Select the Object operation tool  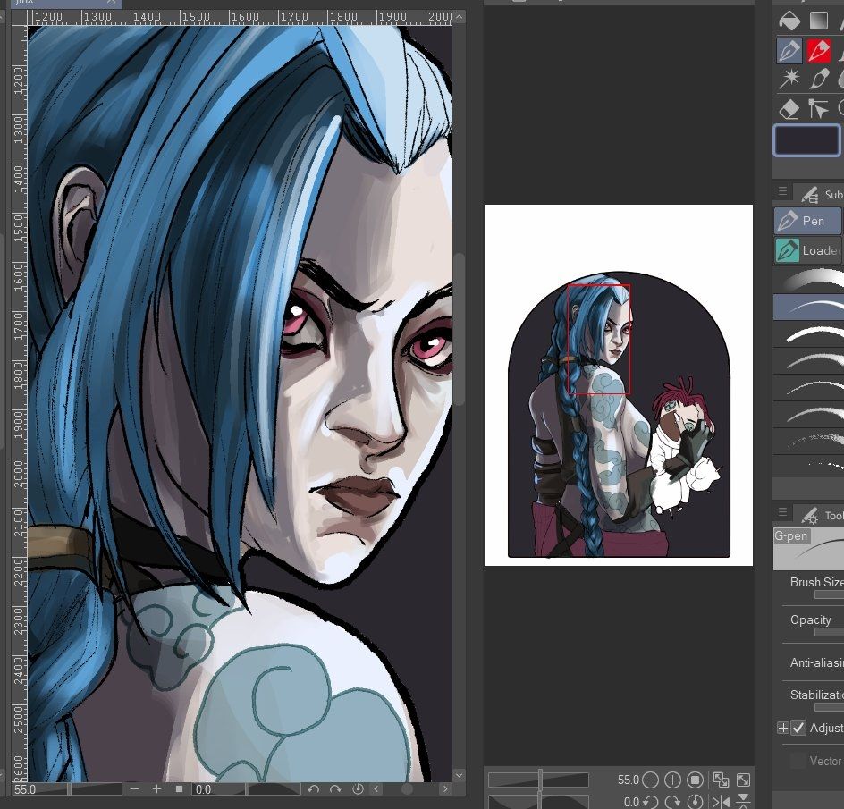818,109
